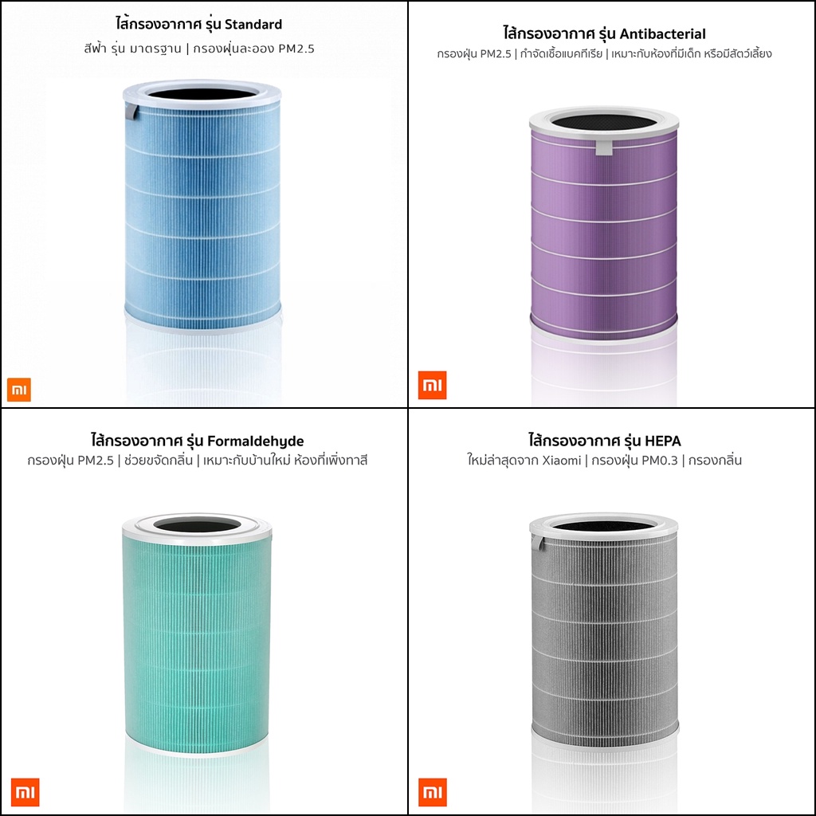Click the pull tab on the grey HEPA filter

click(x=538, y=543)
